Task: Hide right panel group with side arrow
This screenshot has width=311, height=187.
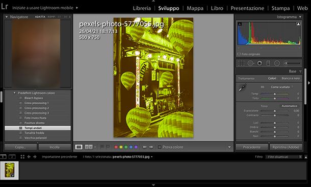Action: (309, 83)
